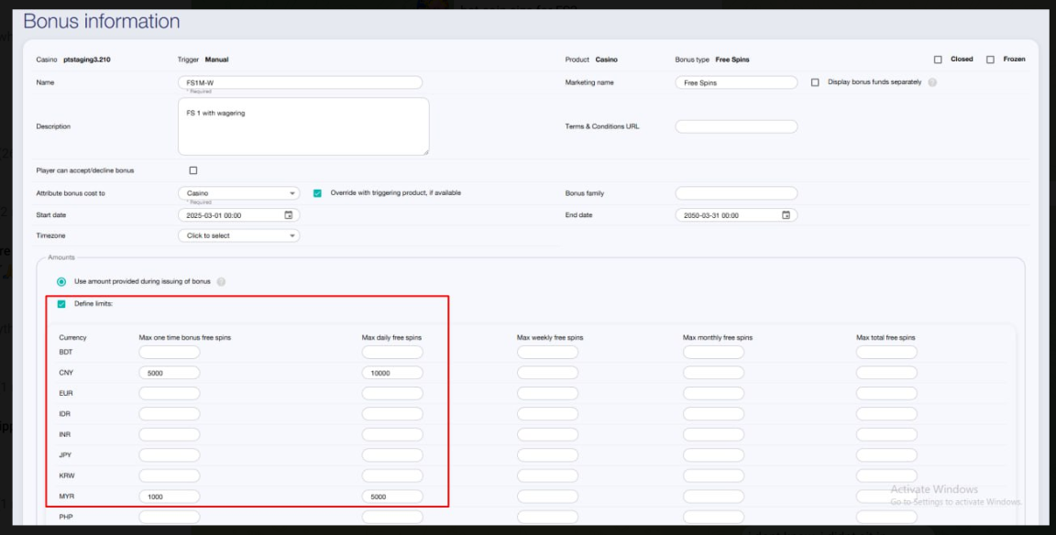
Task: Check Display bonus funds separately
Action: 815,82
